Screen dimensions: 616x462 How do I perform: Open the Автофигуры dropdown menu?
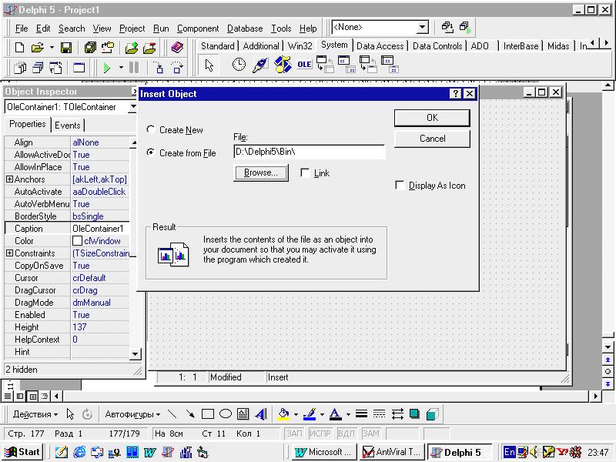point(132,414)
